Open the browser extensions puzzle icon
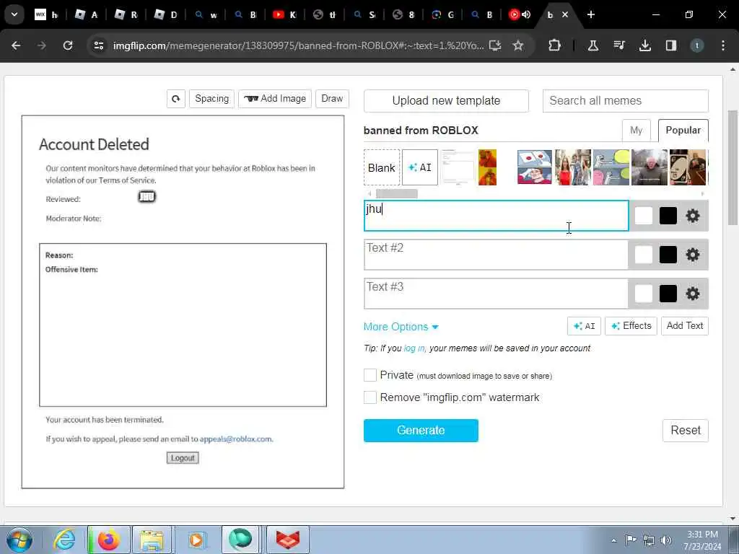Screen dimensions: 739x554 [555, 45]
